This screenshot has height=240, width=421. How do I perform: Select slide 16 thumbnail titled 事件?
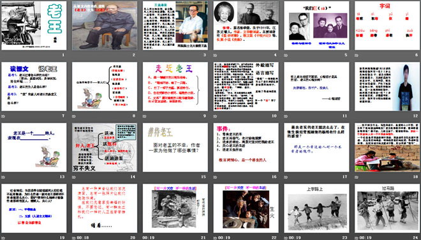(x=246, y=147)
